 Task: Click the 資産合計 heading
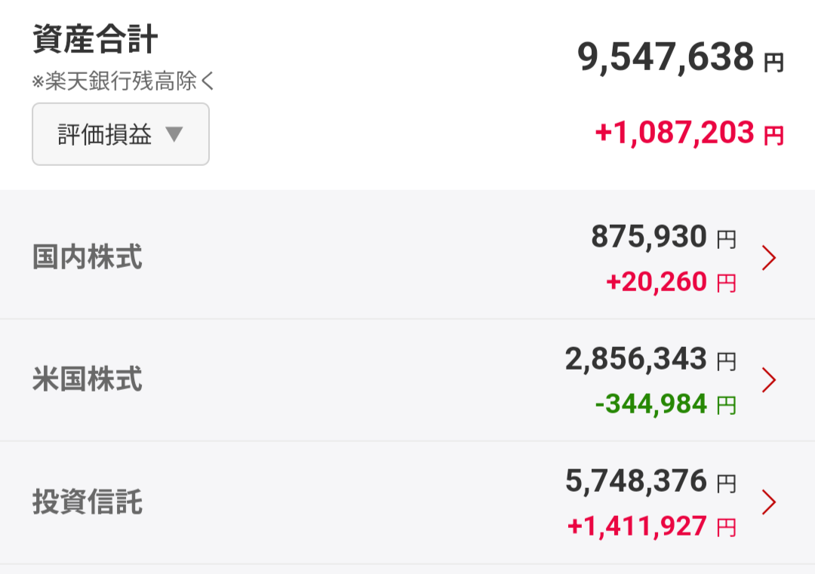coord(95,39)
